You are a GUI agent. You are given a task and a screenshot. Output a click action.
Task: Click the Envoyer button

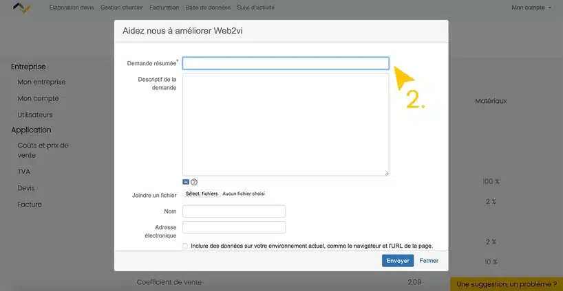pos(398,261)
